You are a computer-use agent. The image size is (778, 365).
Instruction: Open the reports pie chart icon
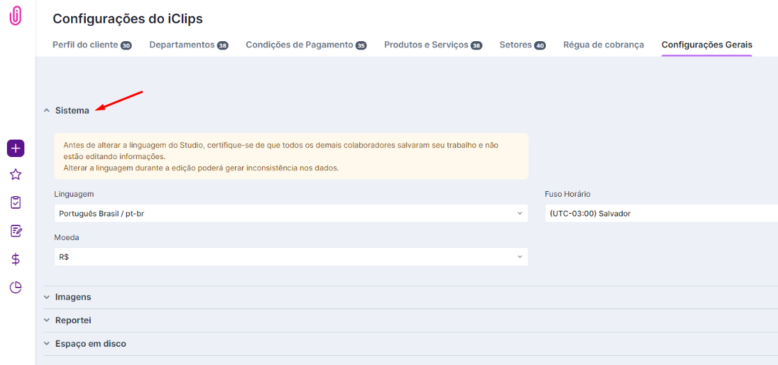(15, 288)
